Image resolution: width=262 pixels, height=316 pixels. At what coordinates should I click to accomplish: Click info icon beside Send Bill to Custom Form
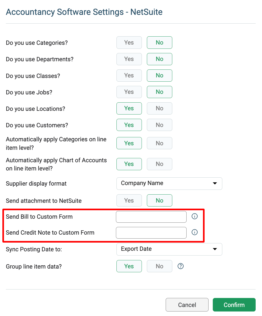195,216
